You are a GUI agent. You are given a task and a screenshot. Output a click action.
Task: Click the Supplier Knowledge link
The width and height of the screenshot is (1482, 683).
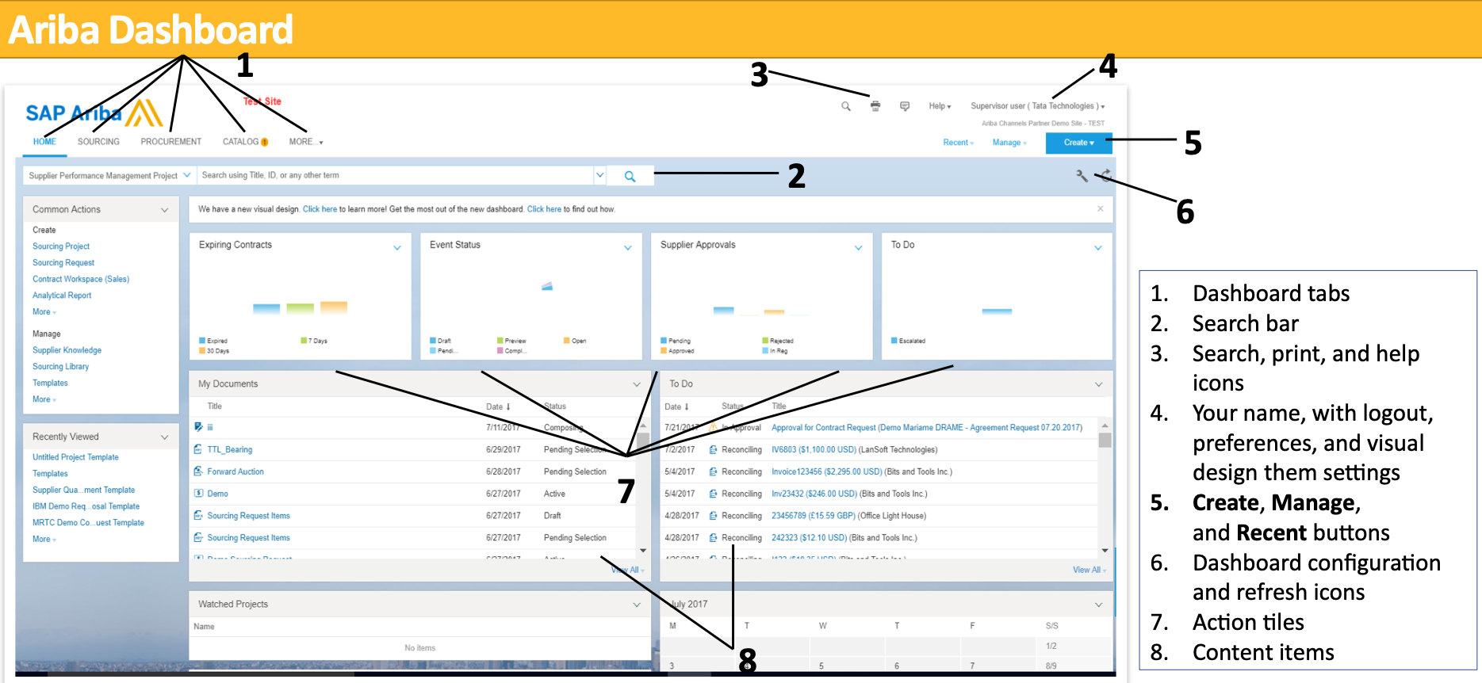pyautogui.click(x=67, y=350)
